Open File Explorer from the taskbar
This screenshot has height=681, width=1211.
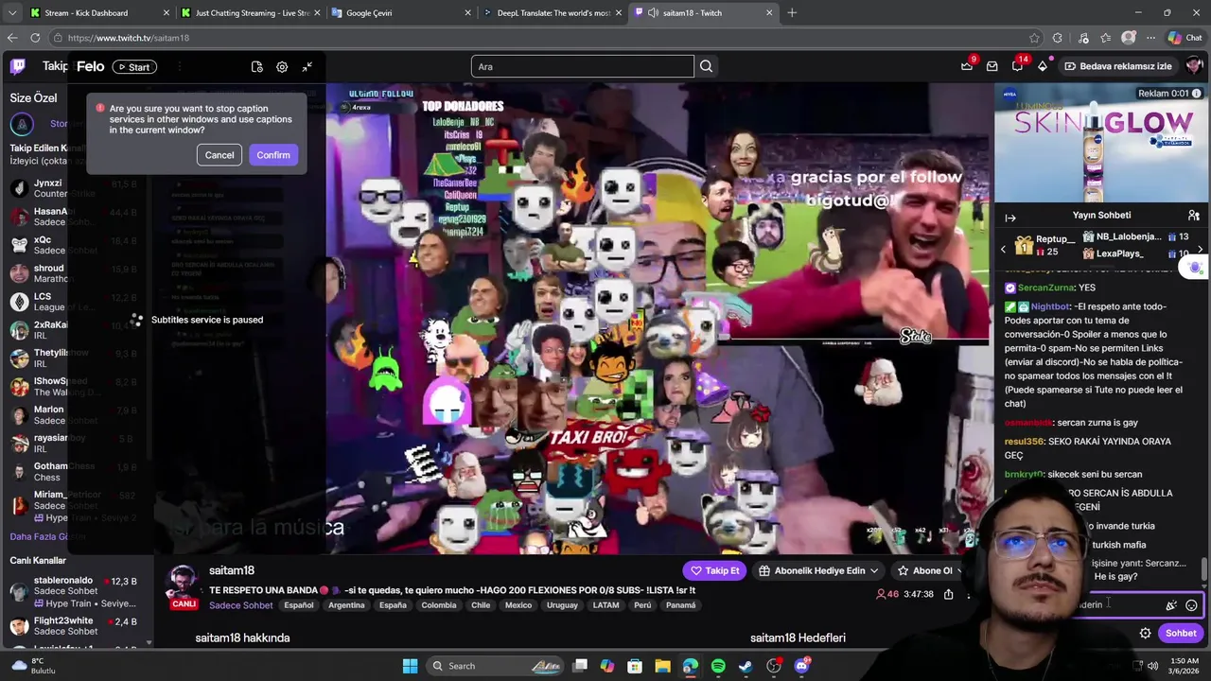662,666
